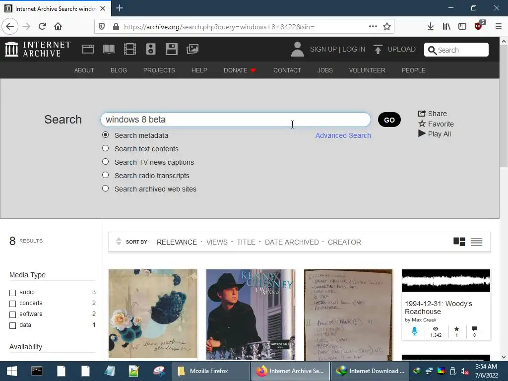Open the Web (Wayback) media icon
508x381 pixels.
coord(88,49)
